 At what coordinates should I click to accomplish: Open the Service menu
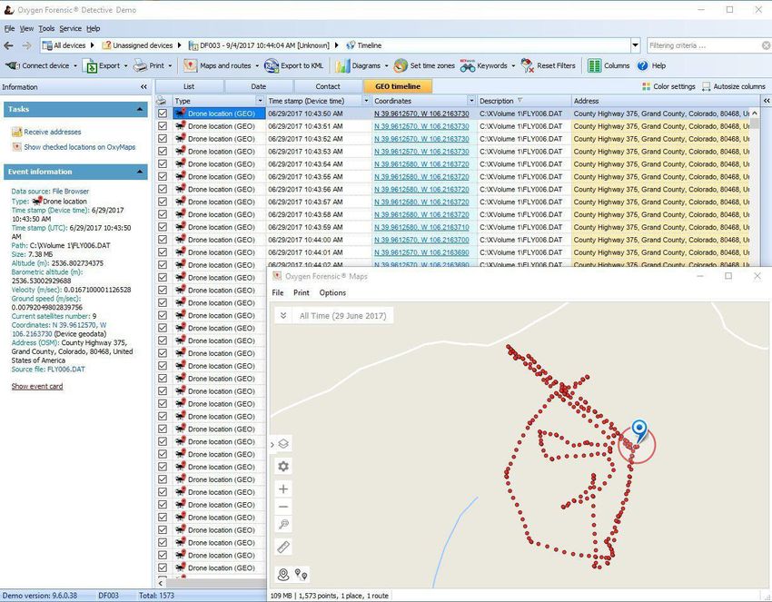71,28
